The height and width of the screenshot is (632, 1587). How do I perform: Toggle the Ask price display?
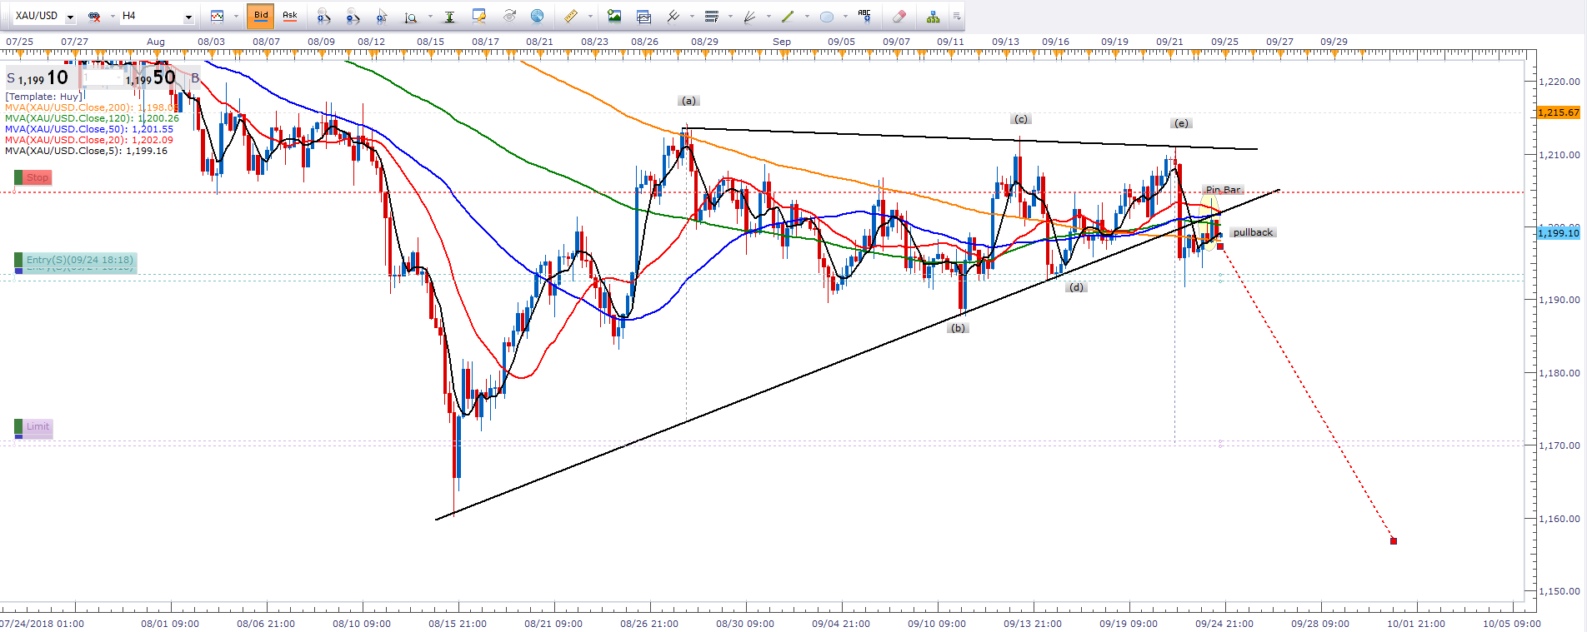coord(290,16)
